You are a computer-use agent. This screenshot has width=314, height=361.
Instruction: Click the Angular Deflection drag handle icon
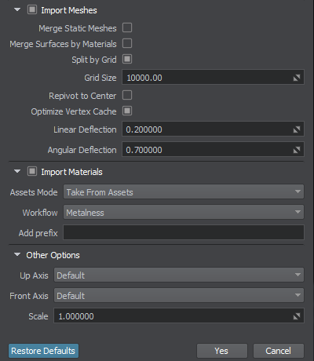coord(297,150)
